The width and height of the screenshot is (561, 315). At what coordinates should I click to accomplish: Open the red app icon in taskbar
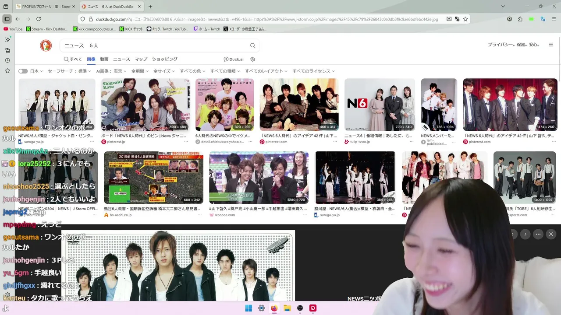[x=313, y=308]
